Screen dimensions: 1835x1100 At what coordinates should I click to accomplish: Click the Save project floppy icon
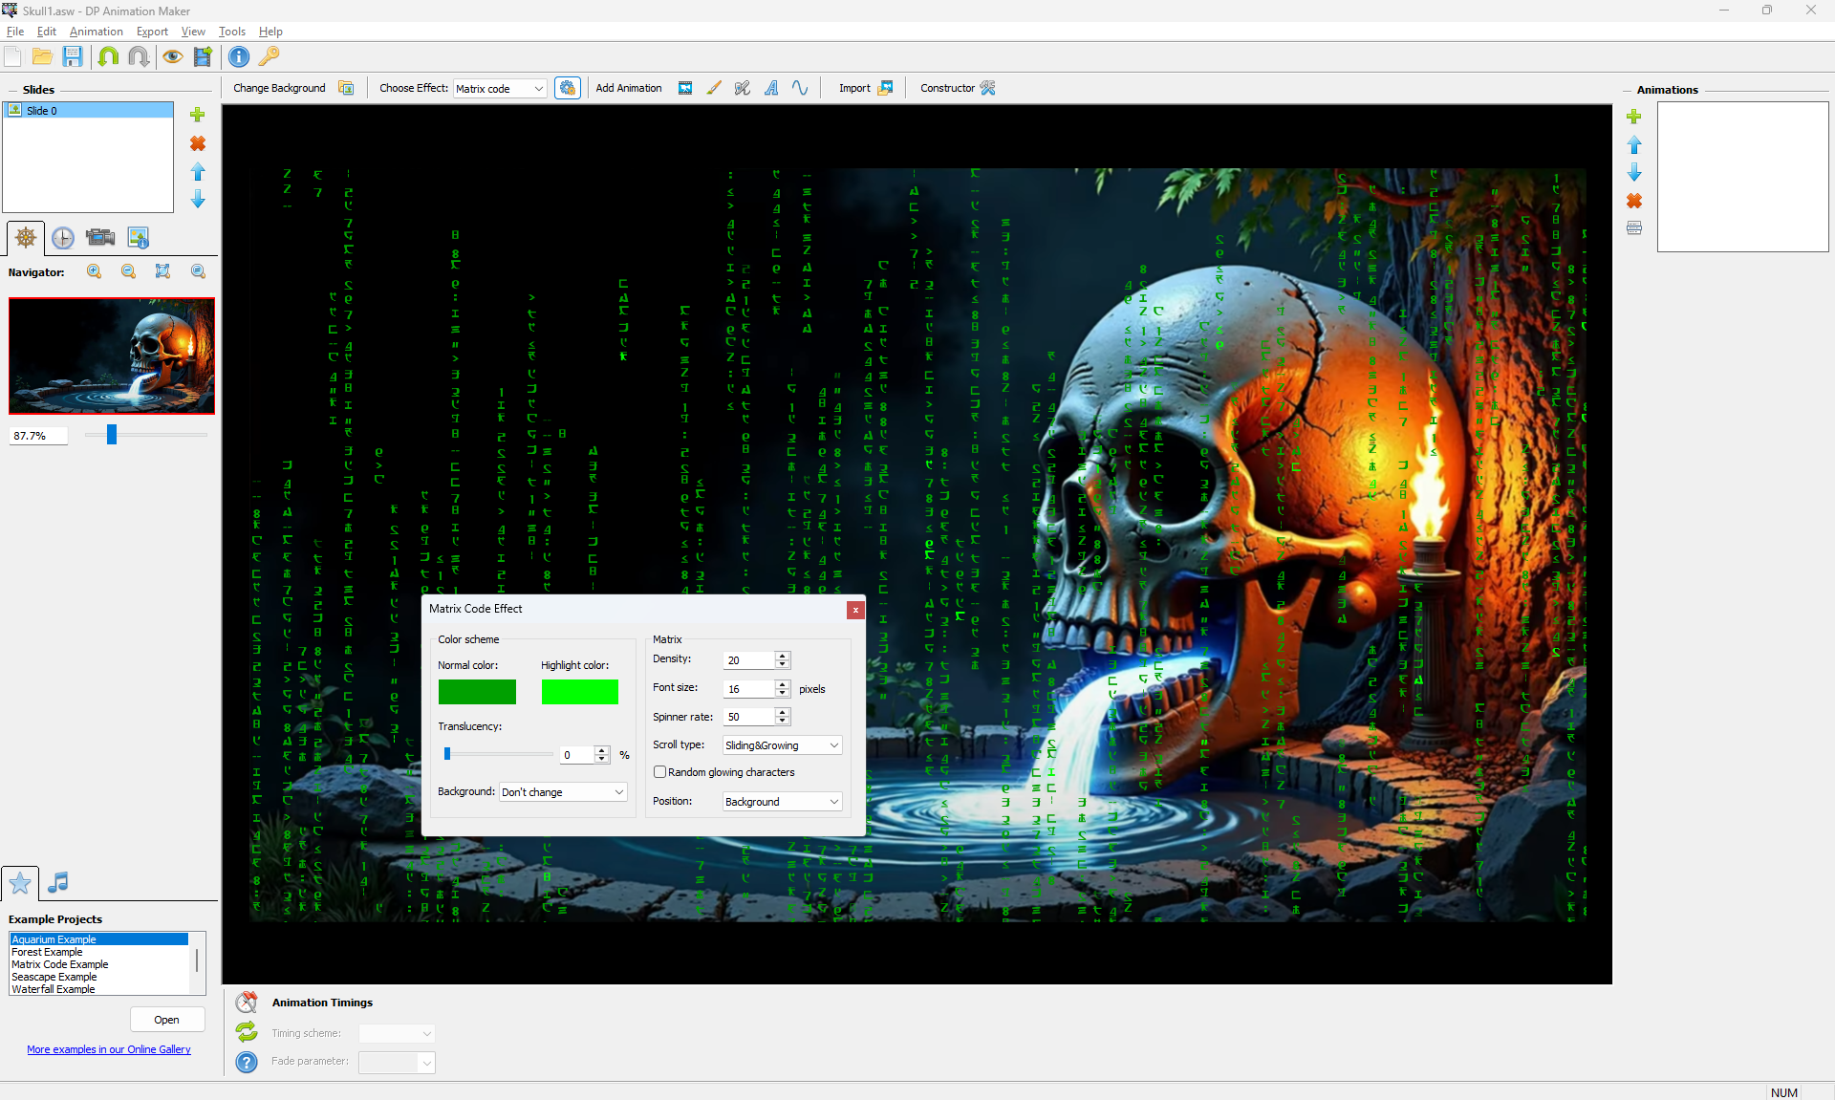[73, 57]
